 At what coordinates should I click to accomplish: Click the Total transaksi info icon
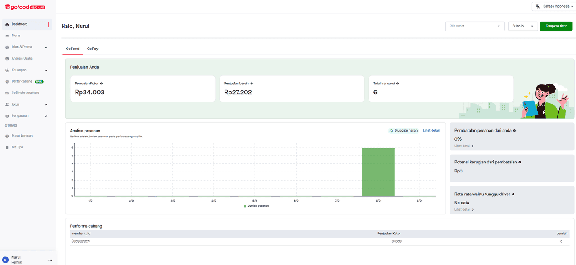click(x=398, y=84)
